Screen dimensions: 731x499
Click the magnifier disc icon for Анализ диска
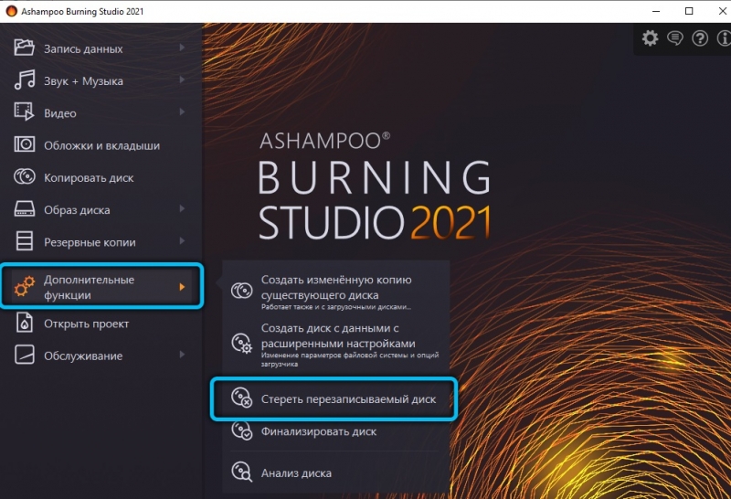(242, 472)
